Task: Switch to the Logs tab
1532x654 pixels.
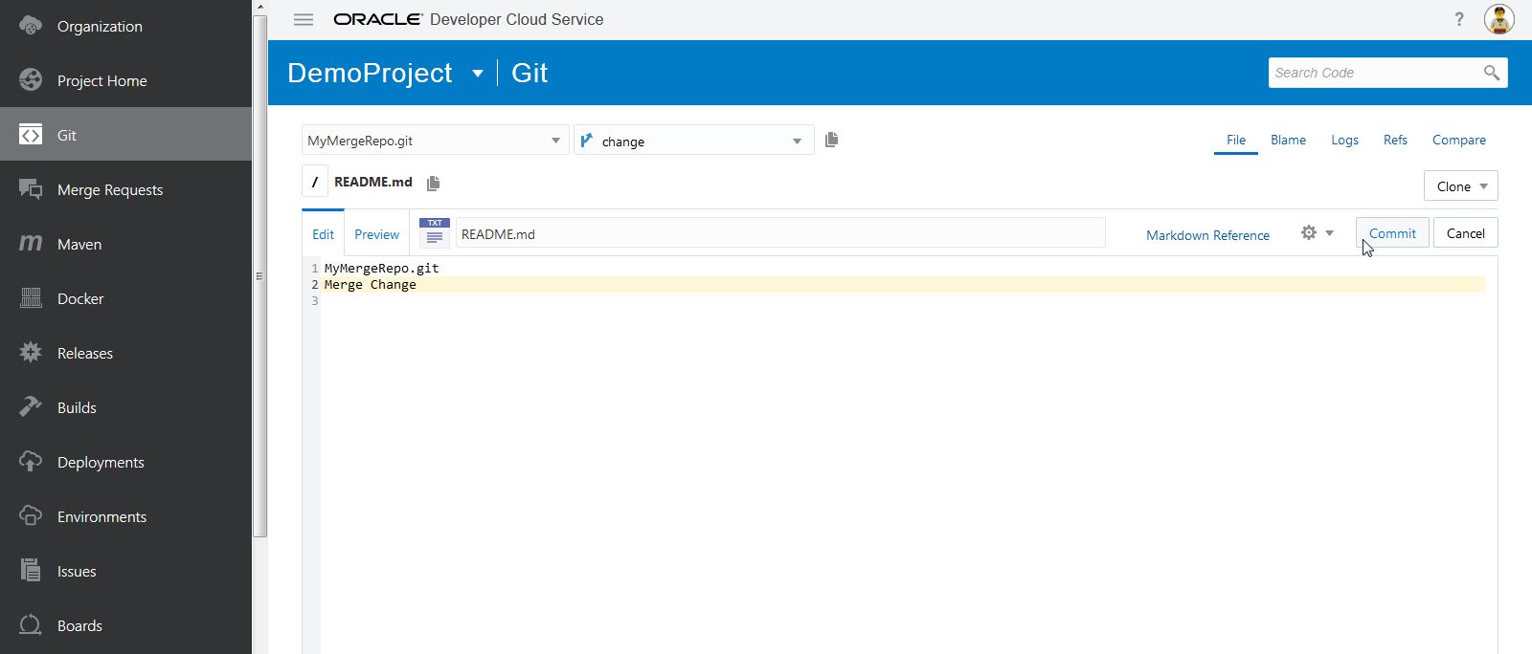Action: pos(1344,140)
